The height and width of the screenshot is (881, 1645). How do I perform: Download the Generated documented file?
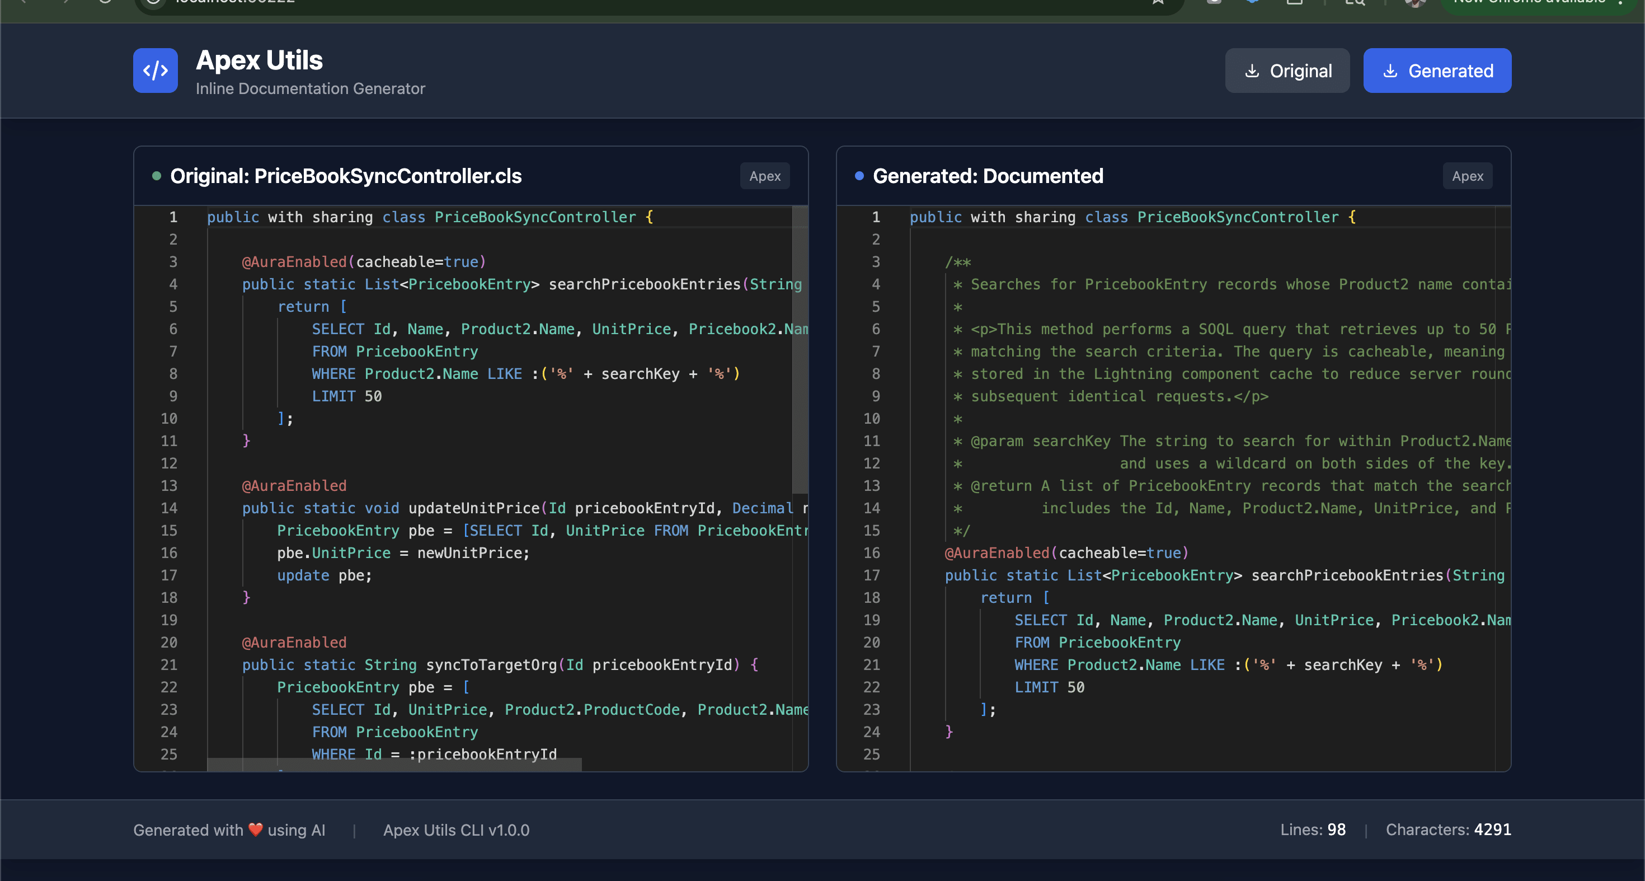tap(1437, 71)
